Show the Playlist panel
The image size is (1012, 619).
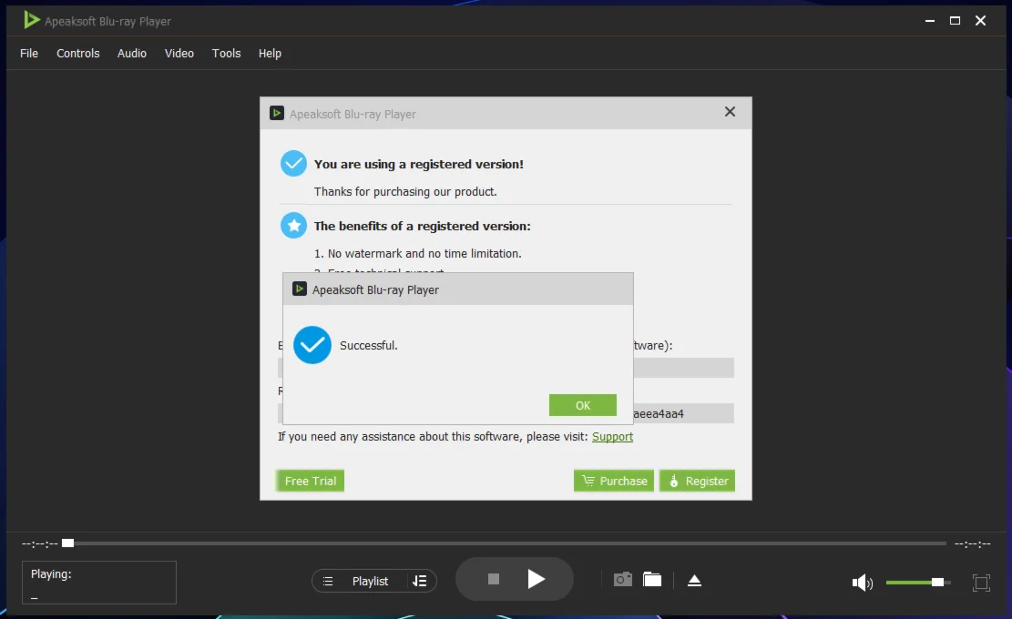tap(360, 581)
